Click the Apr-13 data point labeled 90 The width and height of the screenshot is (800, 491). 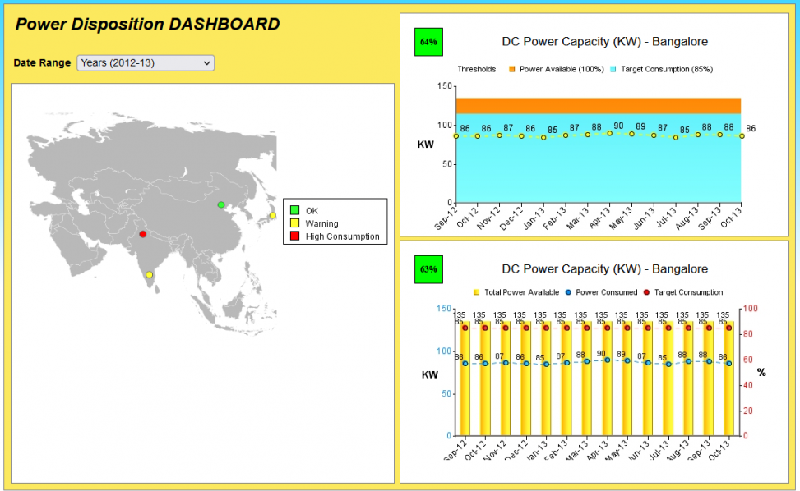[x=610, y=133]
